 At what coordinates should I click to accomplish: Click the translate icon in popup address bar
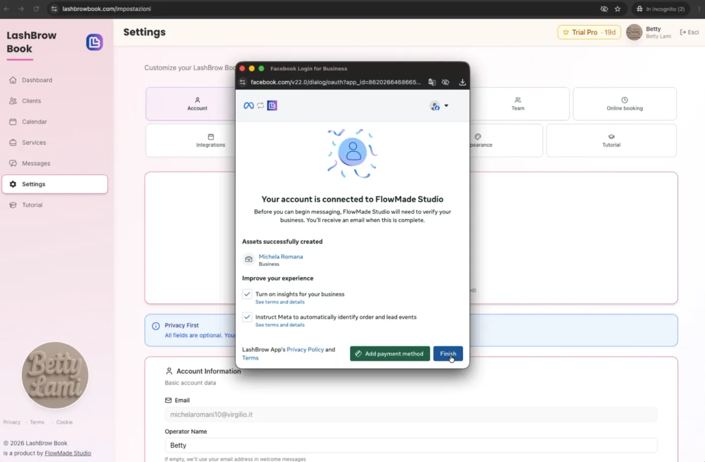(x=432, y=82)
